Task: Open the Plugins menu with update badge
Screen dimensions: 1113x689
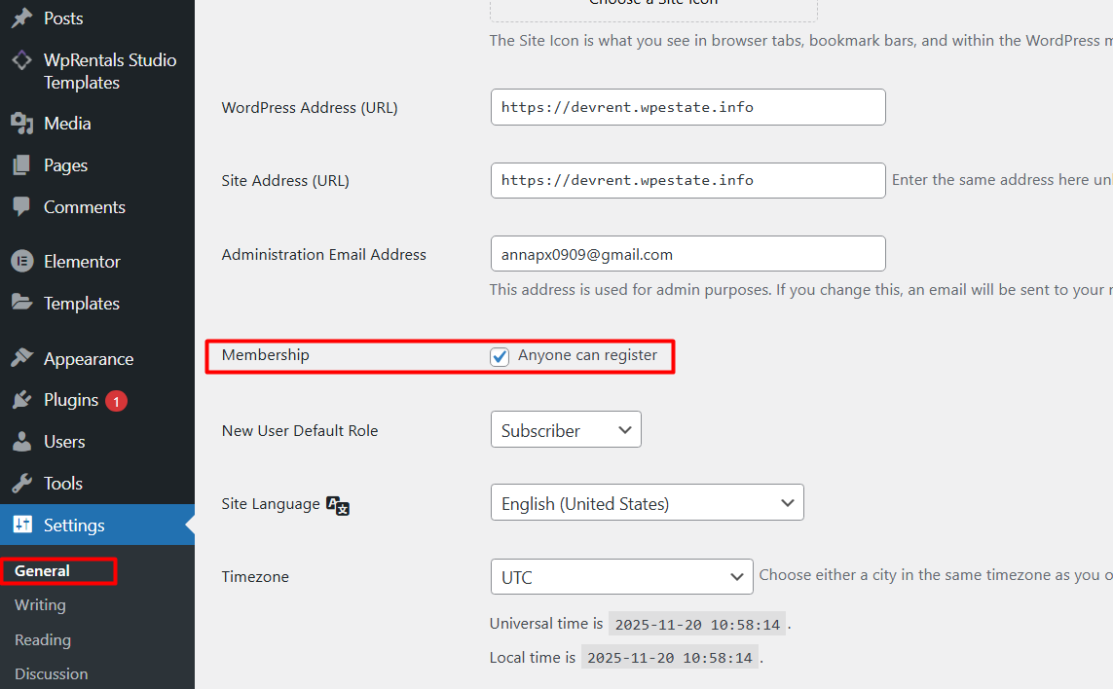Action: pos(71,401)
